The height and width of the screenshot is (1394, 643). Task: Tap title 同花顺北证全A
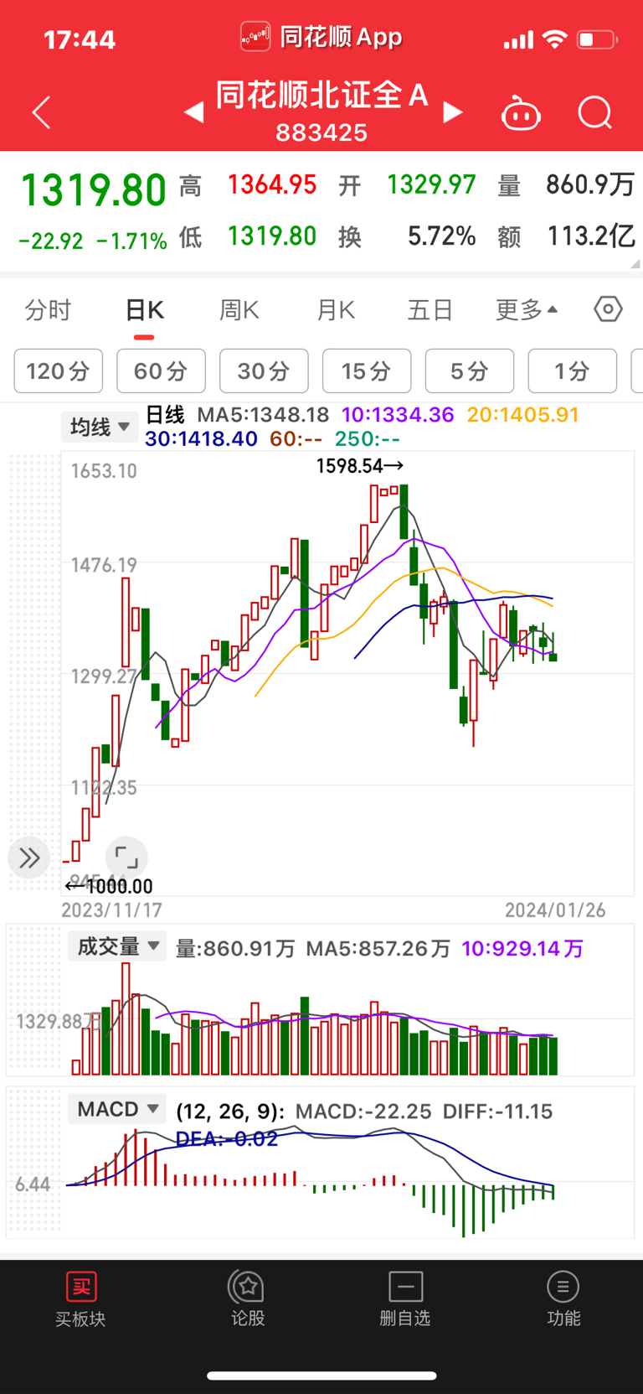321,95
